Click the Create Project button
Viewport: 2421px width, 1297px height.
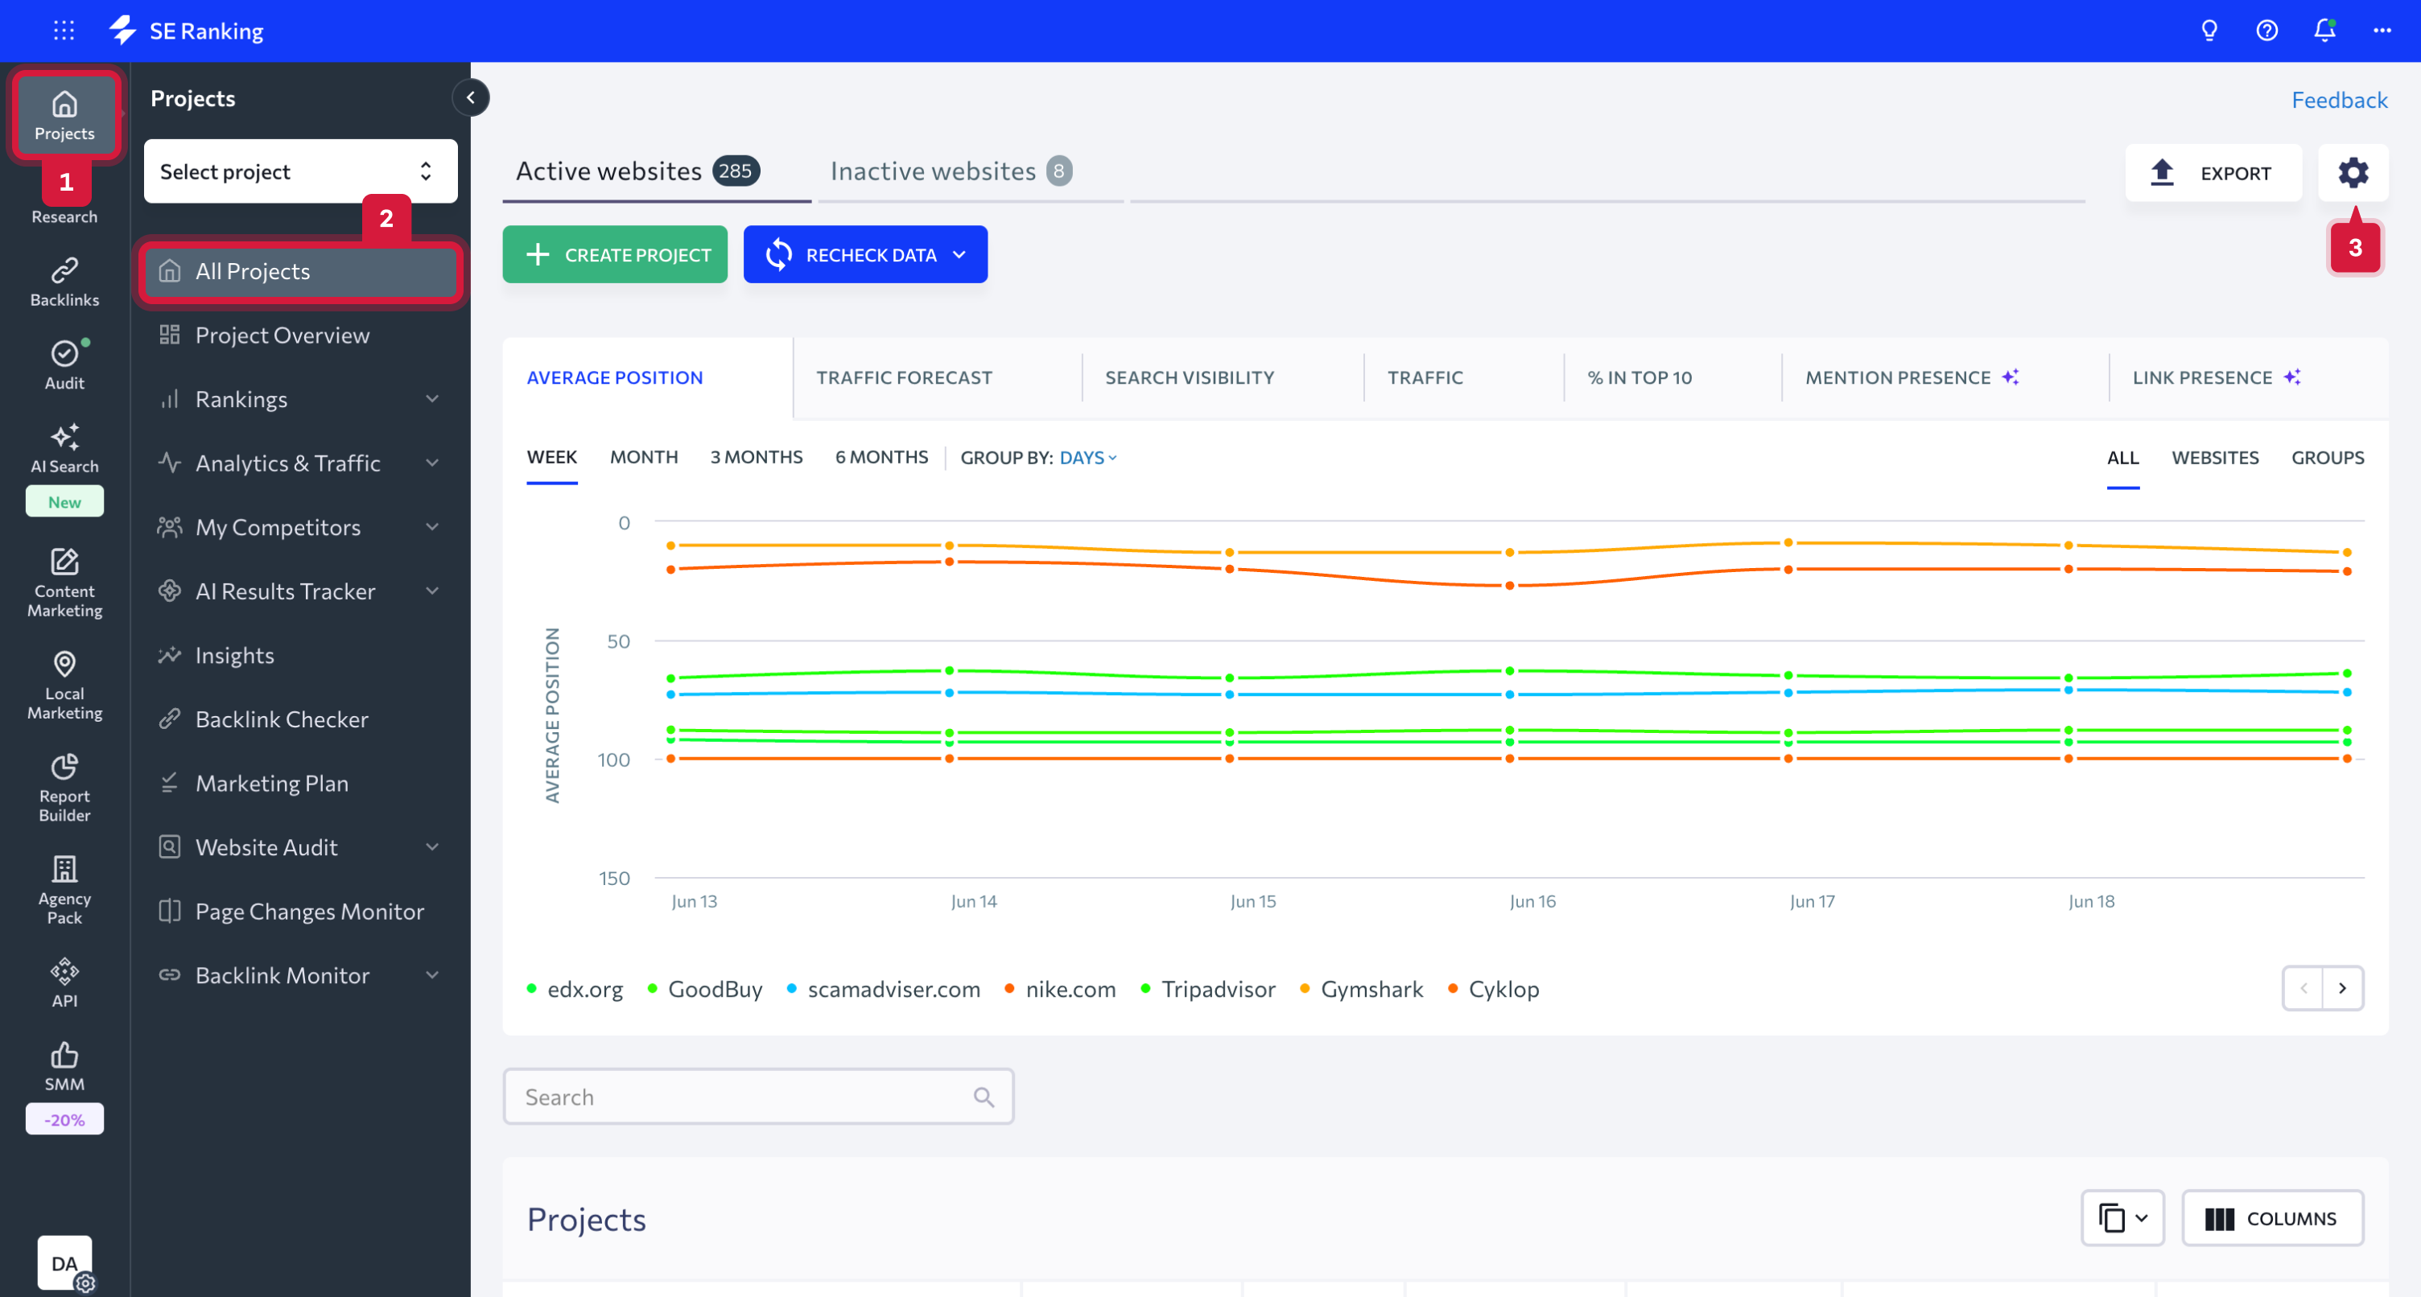click(x=615, y=253)
